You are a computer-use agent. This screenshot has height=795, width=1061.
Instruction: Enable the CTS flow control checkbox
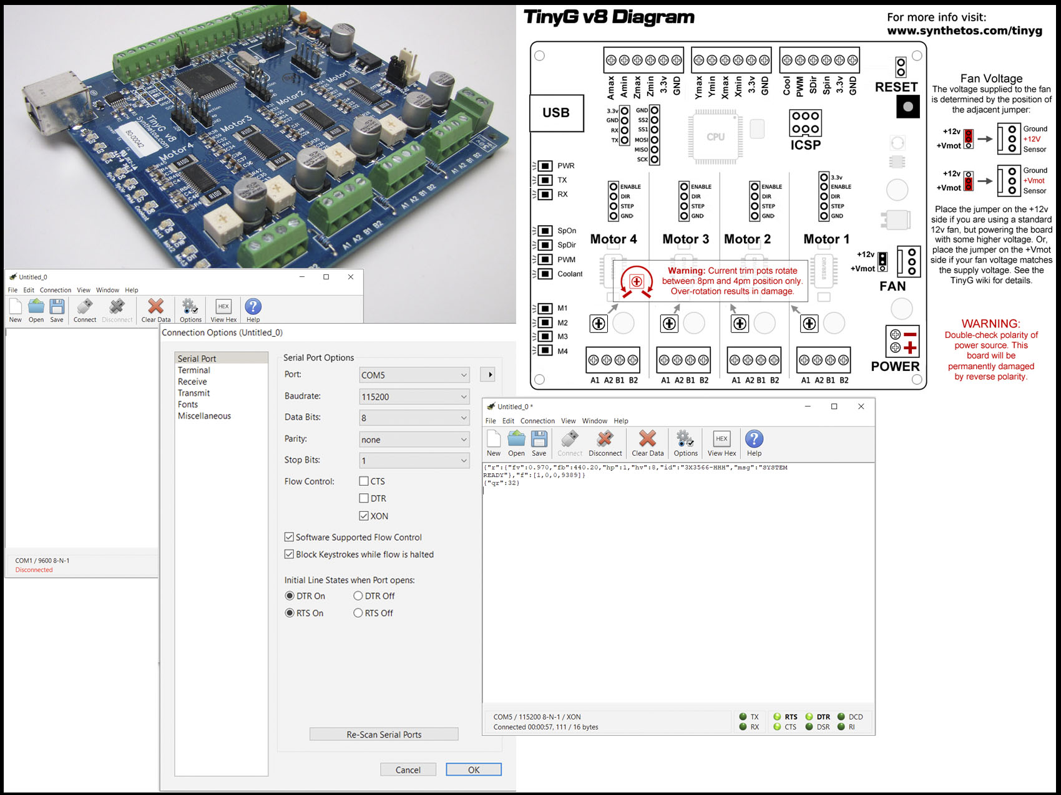(x=364, y=481)
